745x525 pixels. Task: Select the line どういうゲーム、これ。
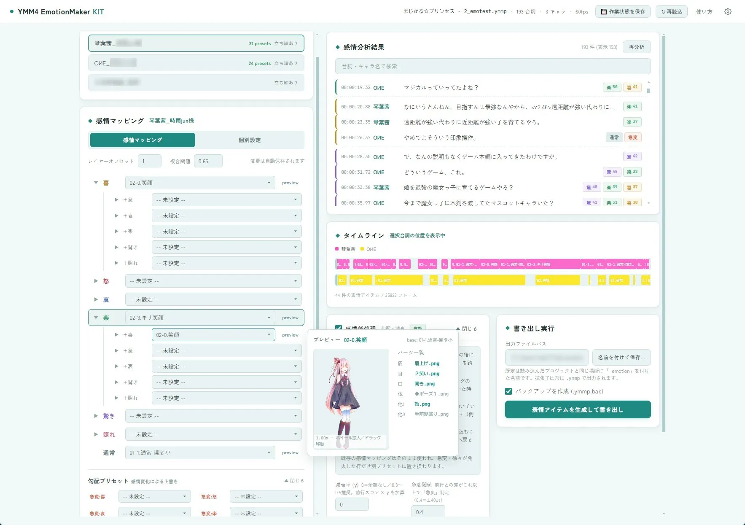click(x=490, y=172)
